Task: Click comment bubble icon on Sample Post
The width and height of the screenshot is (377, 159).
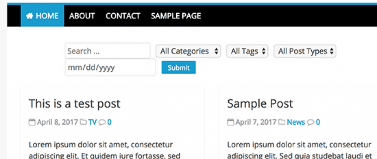Action: pyautogui.click(x=311, y=123)
